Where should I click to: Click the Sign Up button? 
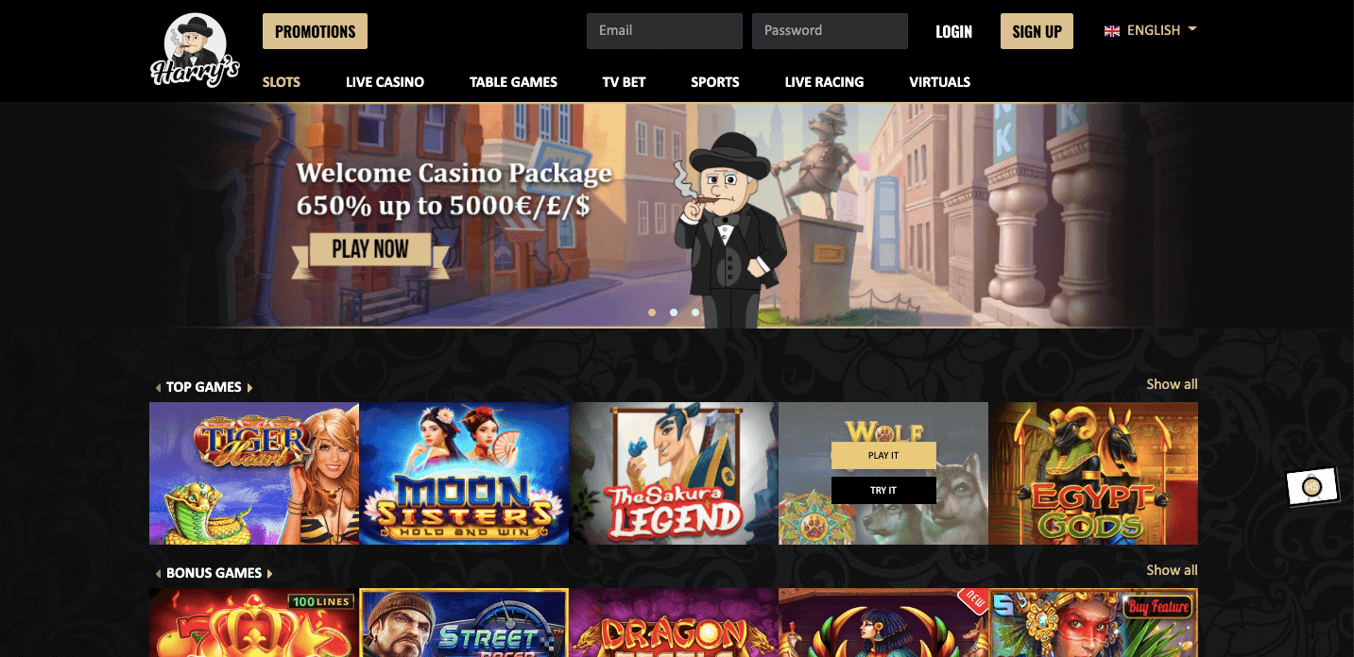1037,31
